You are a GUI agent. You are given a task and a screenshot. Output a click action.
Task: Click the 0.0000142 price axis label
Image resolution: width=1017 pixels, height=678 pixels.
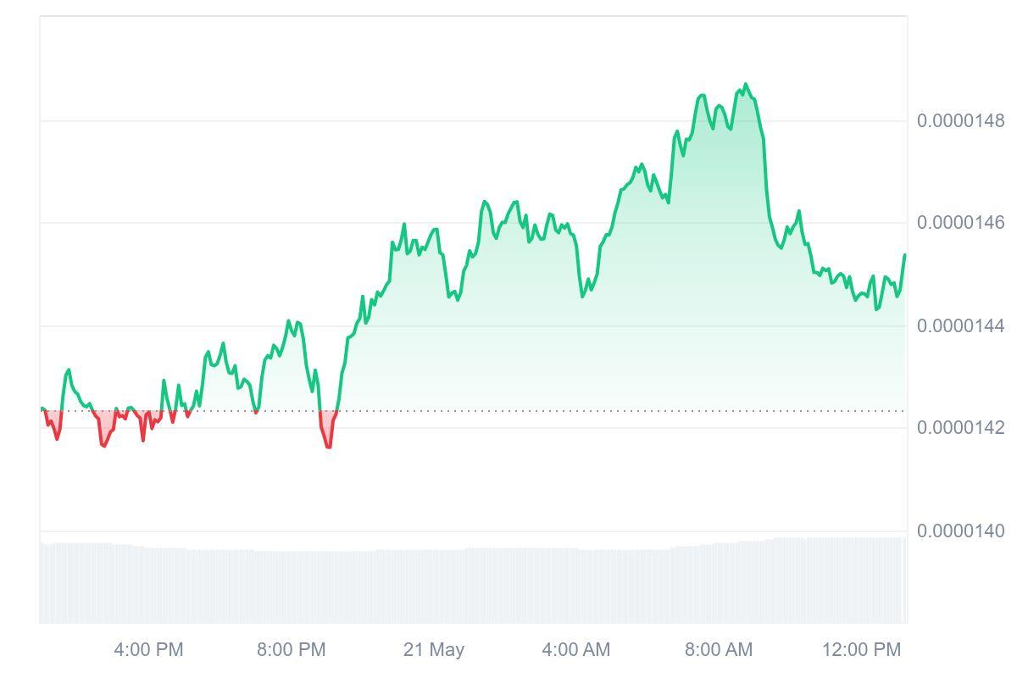click(x=960, y=427)
